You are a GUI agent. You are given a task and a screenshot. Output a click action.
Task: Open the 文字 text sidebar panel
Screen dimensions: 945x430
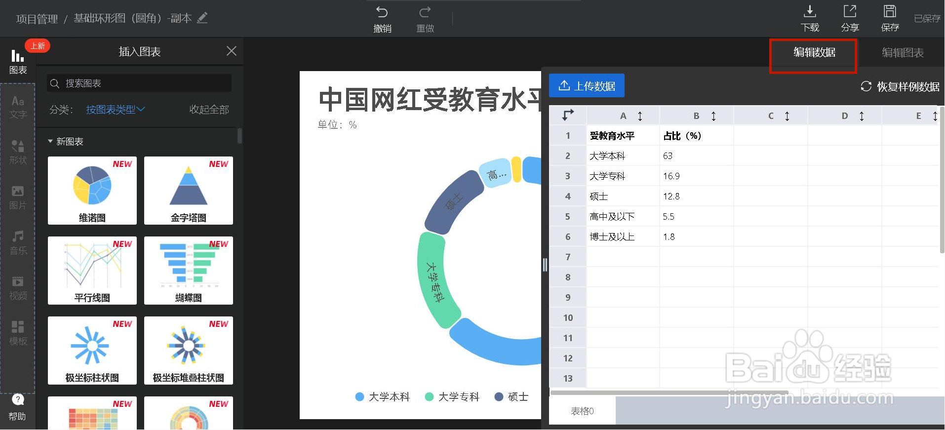18,107
